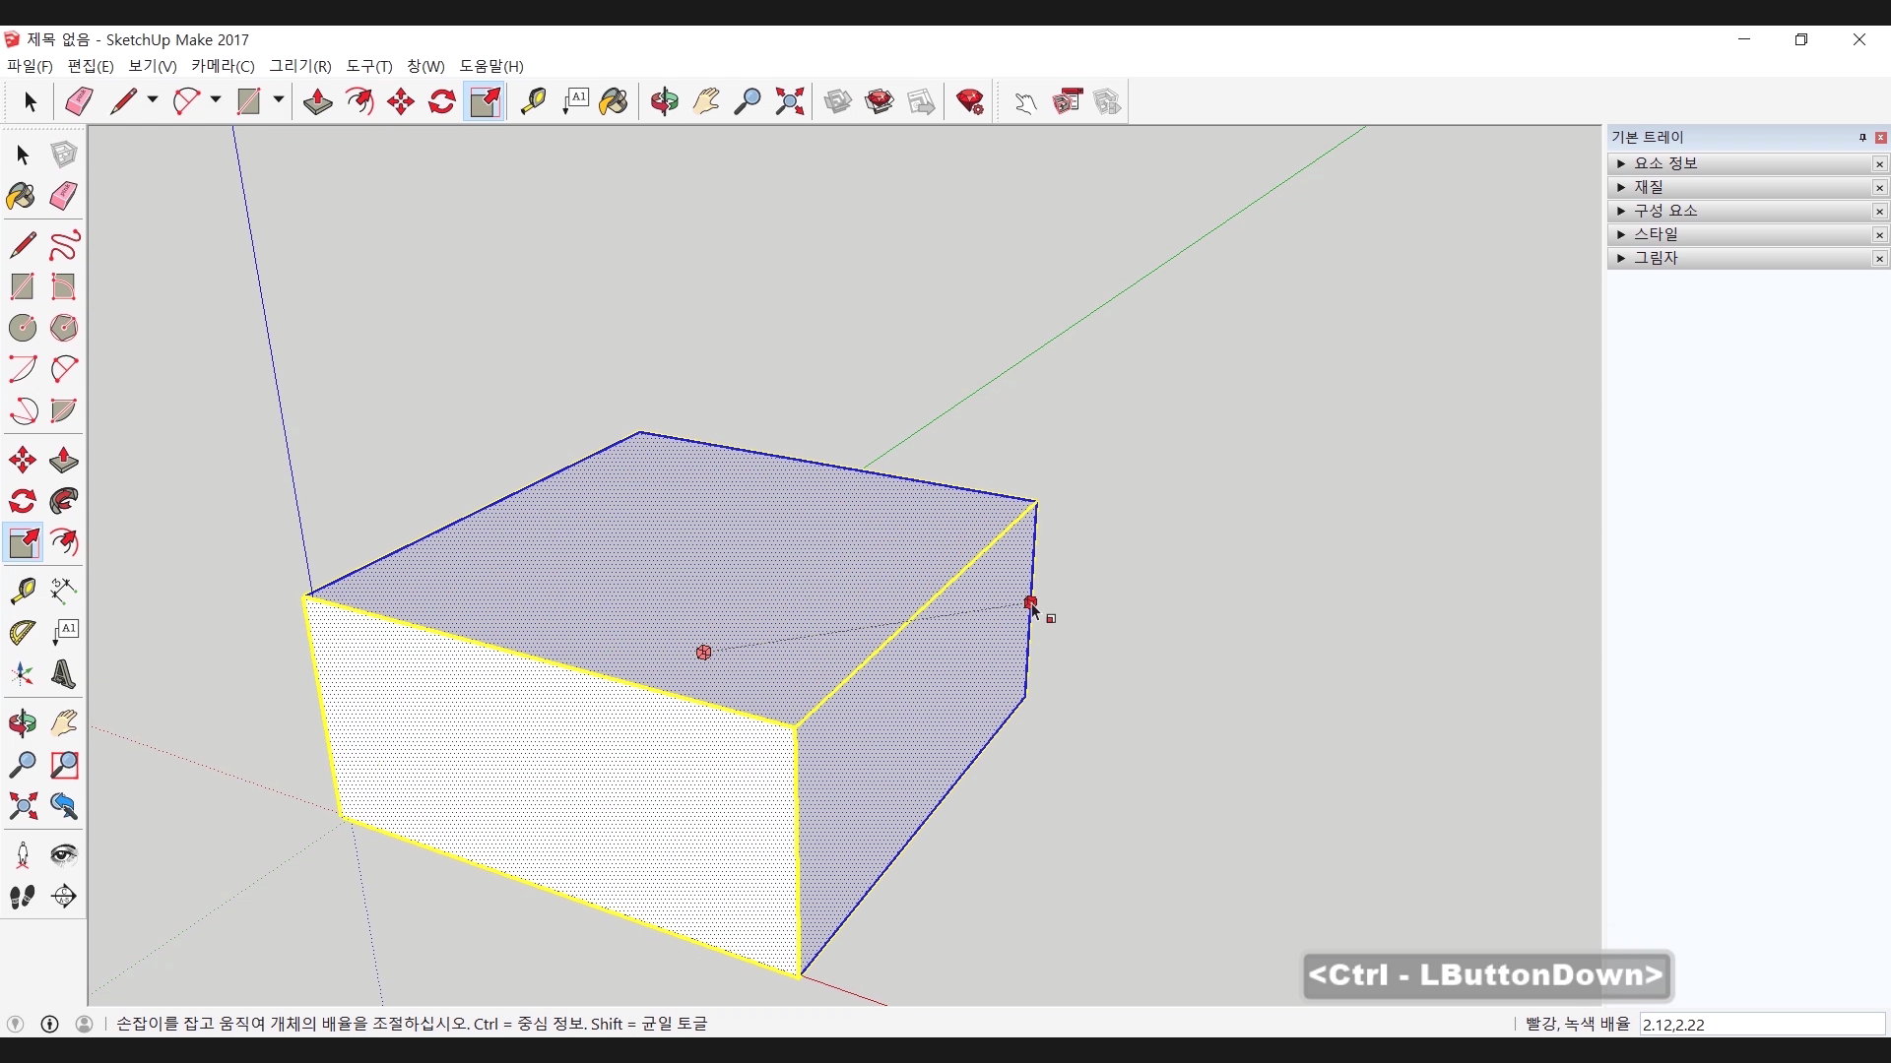Open the 카메라(C) menu
This screenshot has height=1063, width=1891.
tap(223, 66)
